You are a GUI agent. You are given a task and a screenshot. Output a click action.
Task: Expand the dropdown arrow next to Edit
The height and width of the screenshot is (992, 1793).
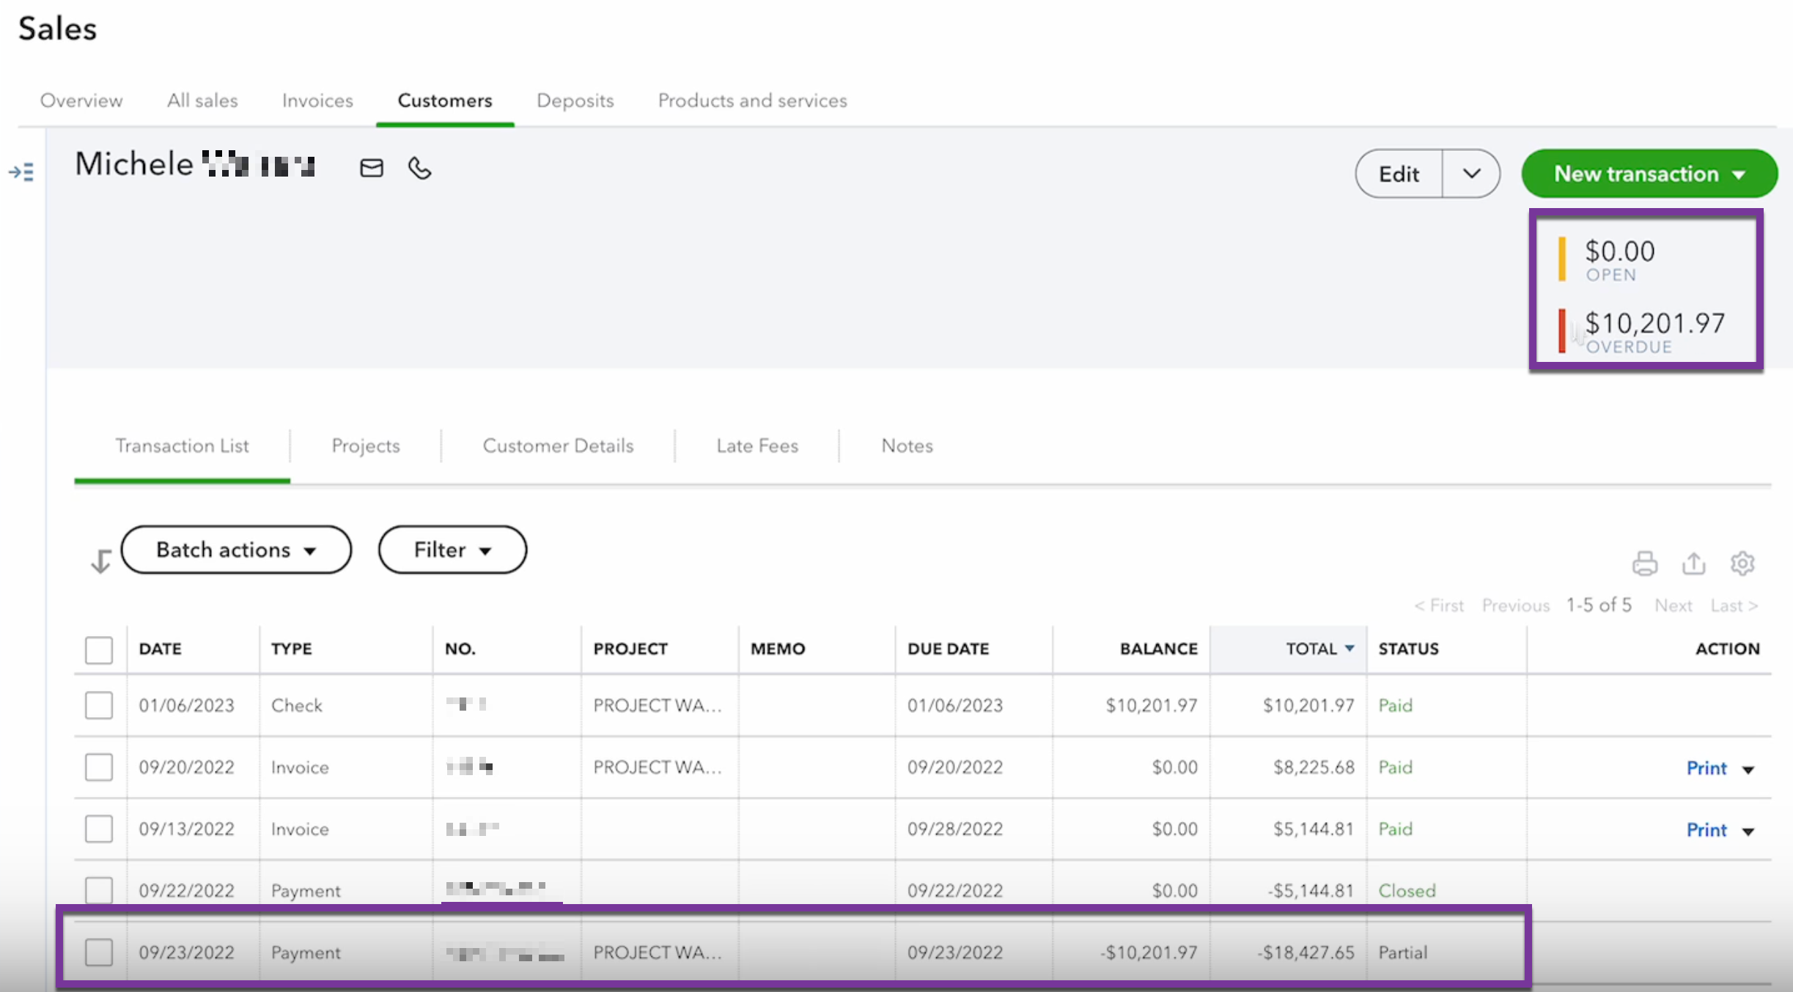(x=1470, y=174)
